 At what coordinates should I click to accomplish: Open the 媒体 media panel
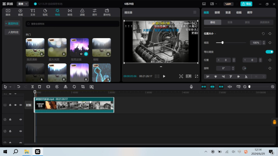point(8,12)
